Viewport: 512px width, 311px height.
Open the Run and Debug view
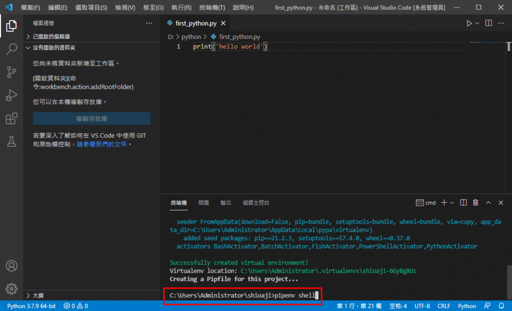tap(11, 95)
